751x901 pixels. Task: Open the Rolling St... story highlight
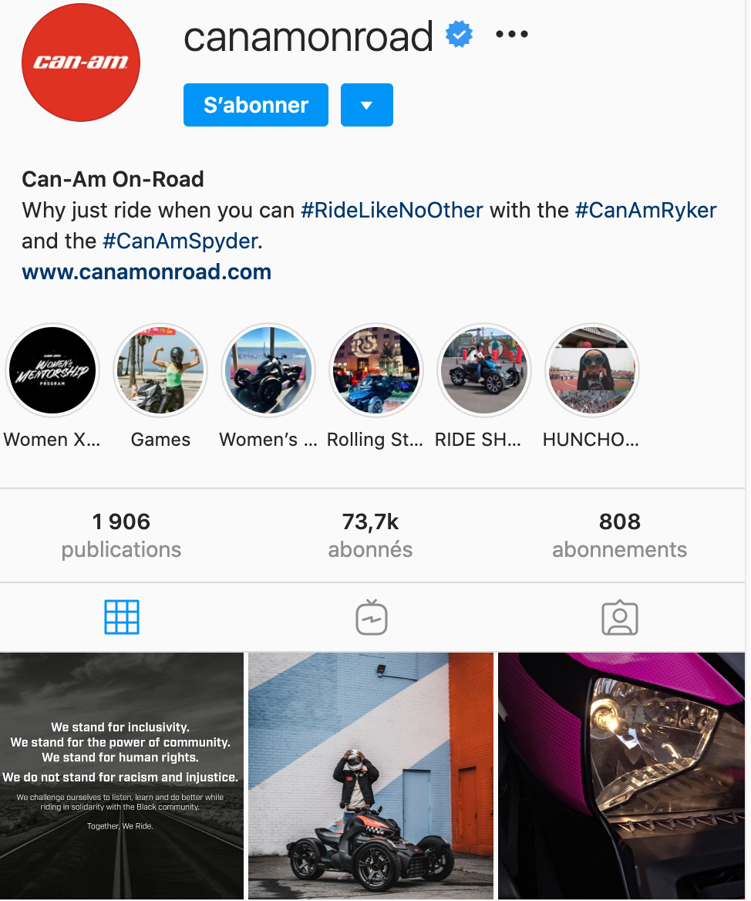tap(376, 370)
